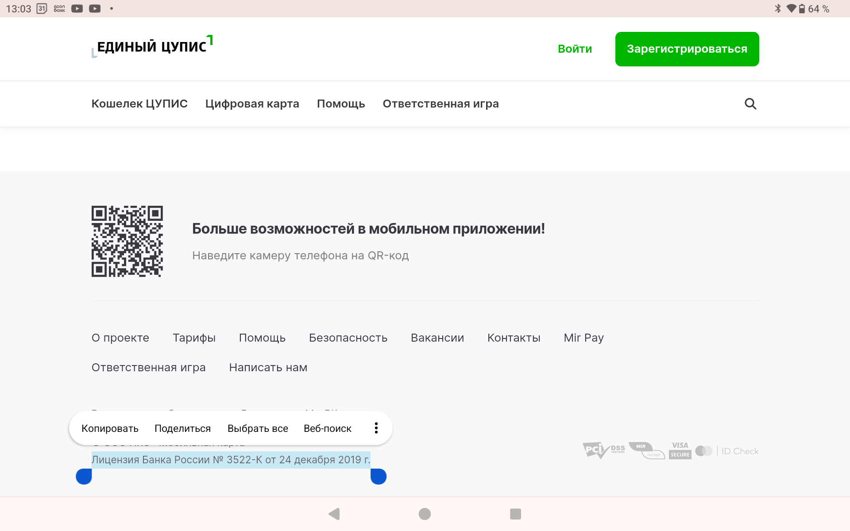Tap the QR code image
Viewport: 850px width, 531px height.
pyautogui.click(x=127, y=241)
